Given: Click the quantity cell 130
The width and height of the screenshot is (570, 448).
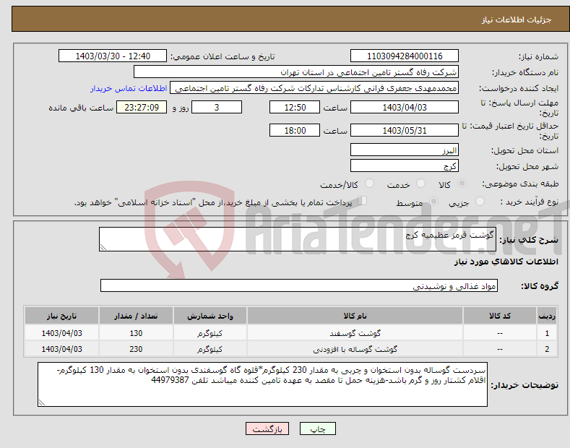Looking at the screenshot, I should pyautogui.click(x=136, y=333).
